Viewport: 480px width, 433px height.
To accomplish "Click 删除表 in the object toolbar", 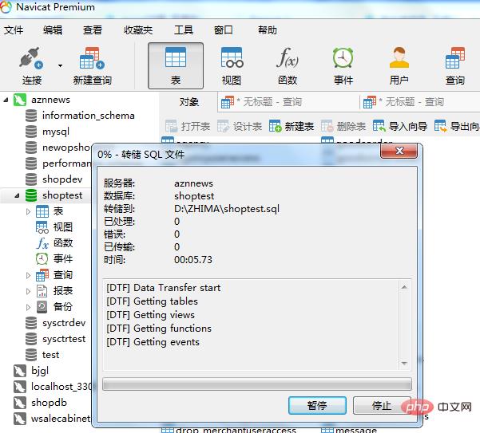I will (343, 126).
